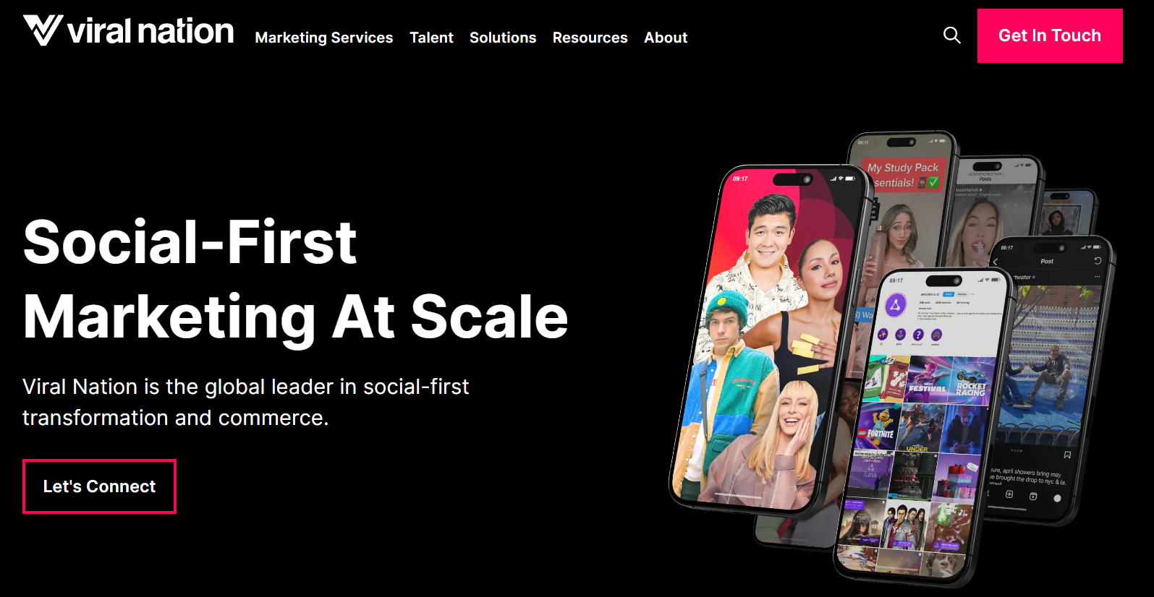Click the plus icon on Post phone bottom bar
This screenshot has width=1154, height=597.
click(1009, 494)
